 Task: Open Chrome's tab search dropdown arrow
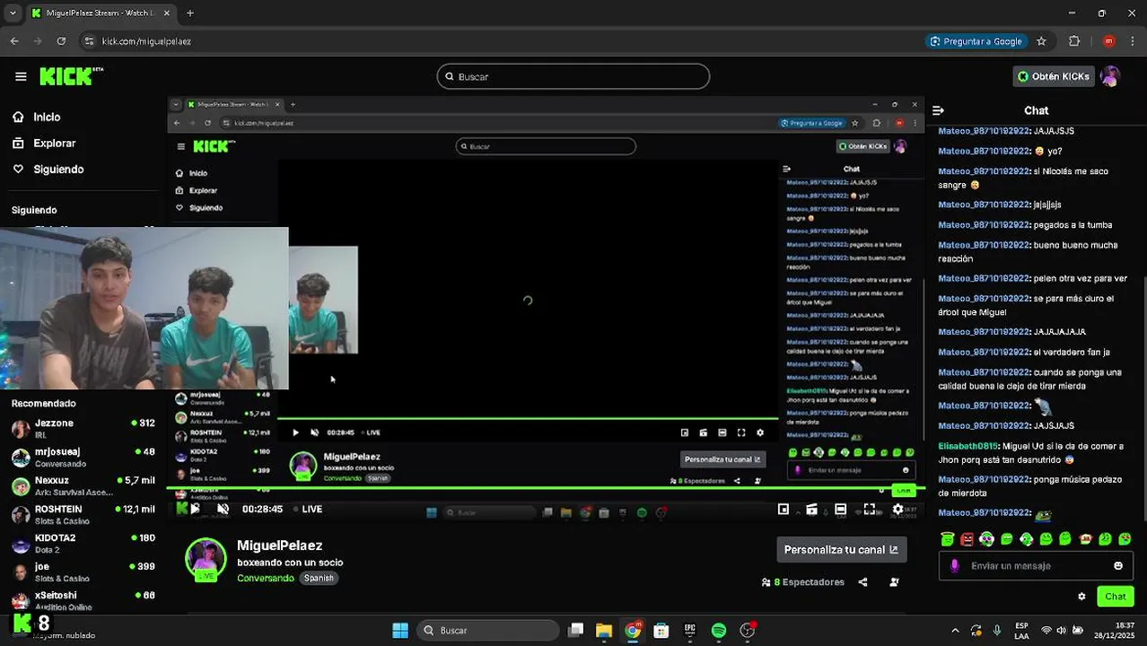tap(13, 13)
